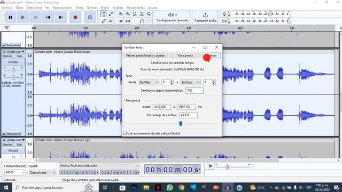This screenshot has width=342, height=192.
Task: Click Play-at-speed green button
Action: [x=211, y=166]
